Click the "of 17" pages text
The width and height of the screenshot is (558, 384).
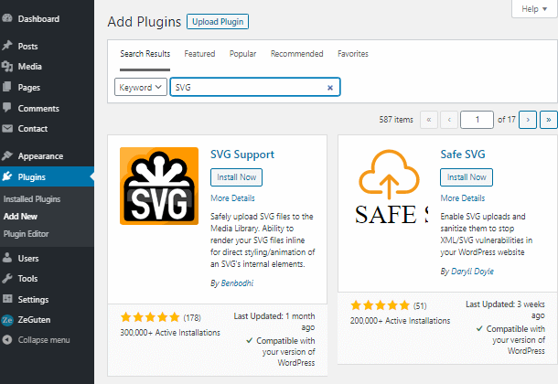(x=507, y=120)
